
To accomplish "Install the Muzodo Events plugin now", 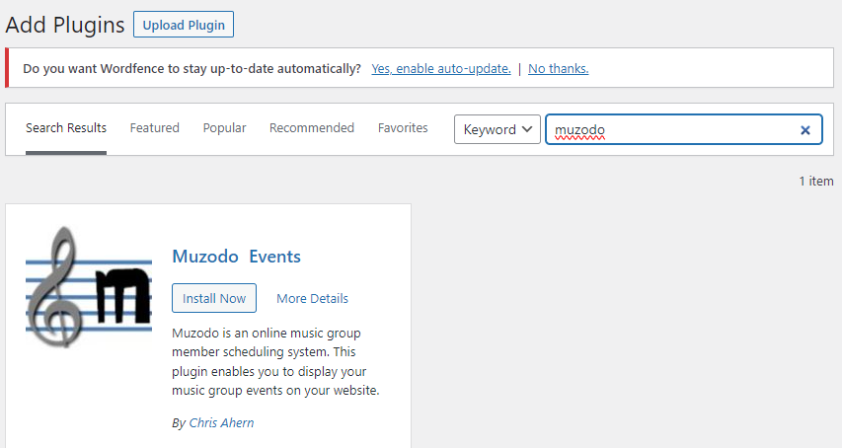I will point(214,298).
